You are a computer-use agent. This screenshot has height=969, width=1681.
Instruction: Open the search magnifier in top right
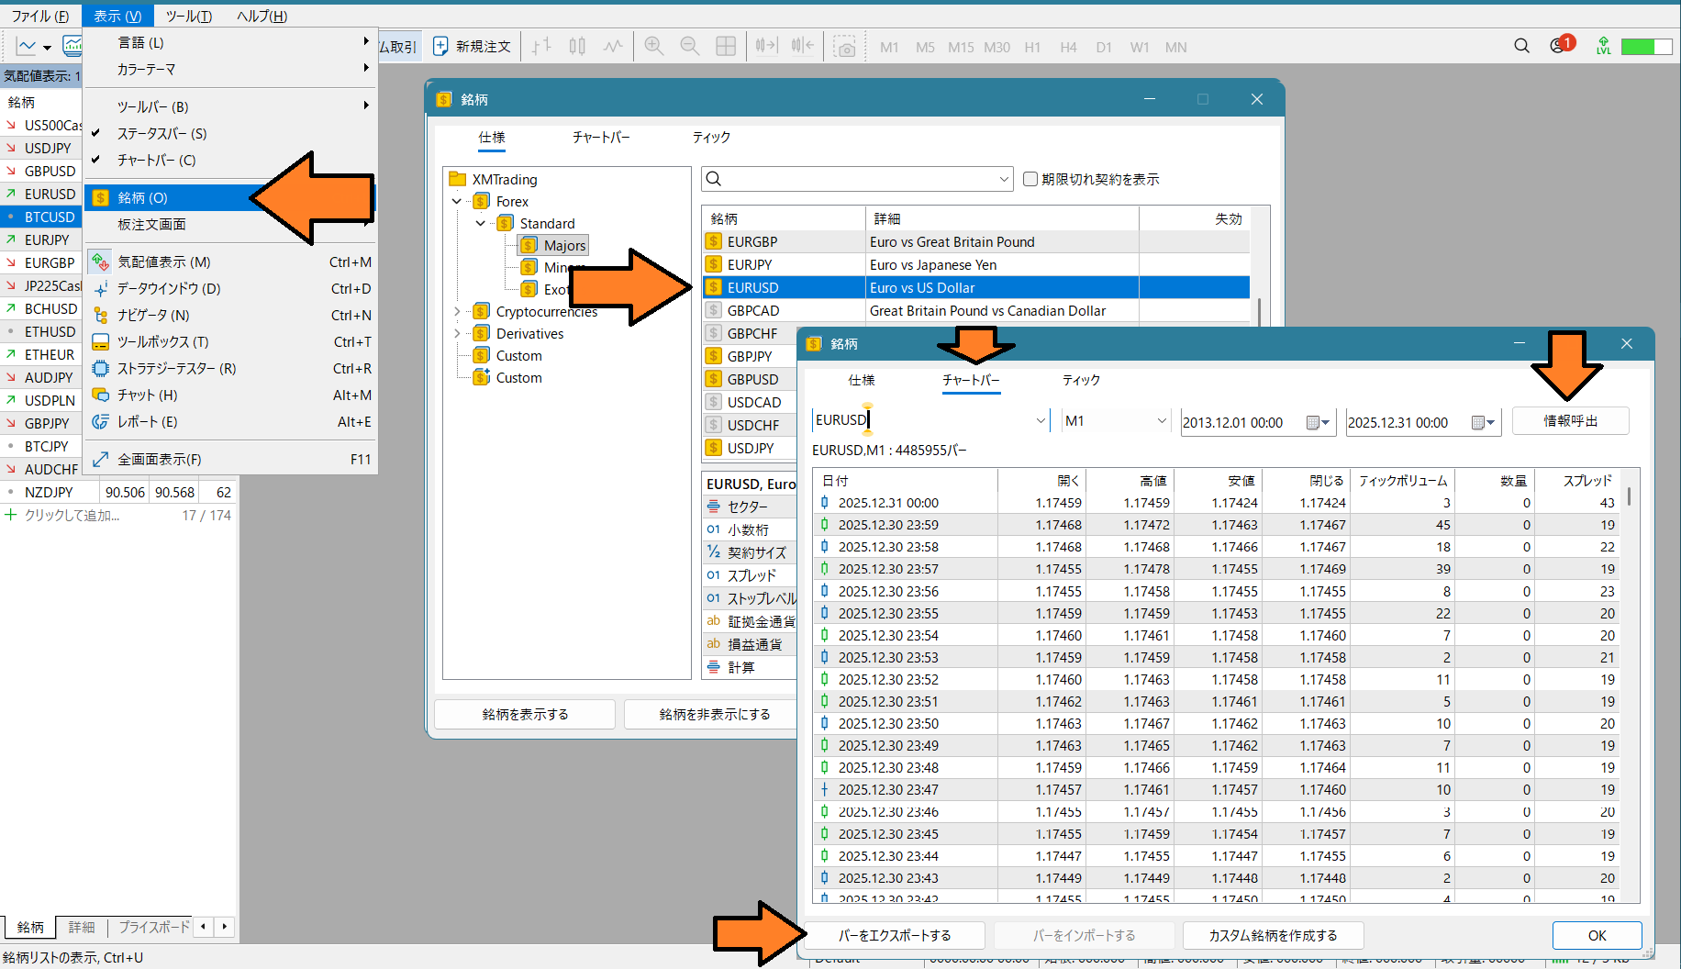pyautogui.click(x=1521, y=46)
